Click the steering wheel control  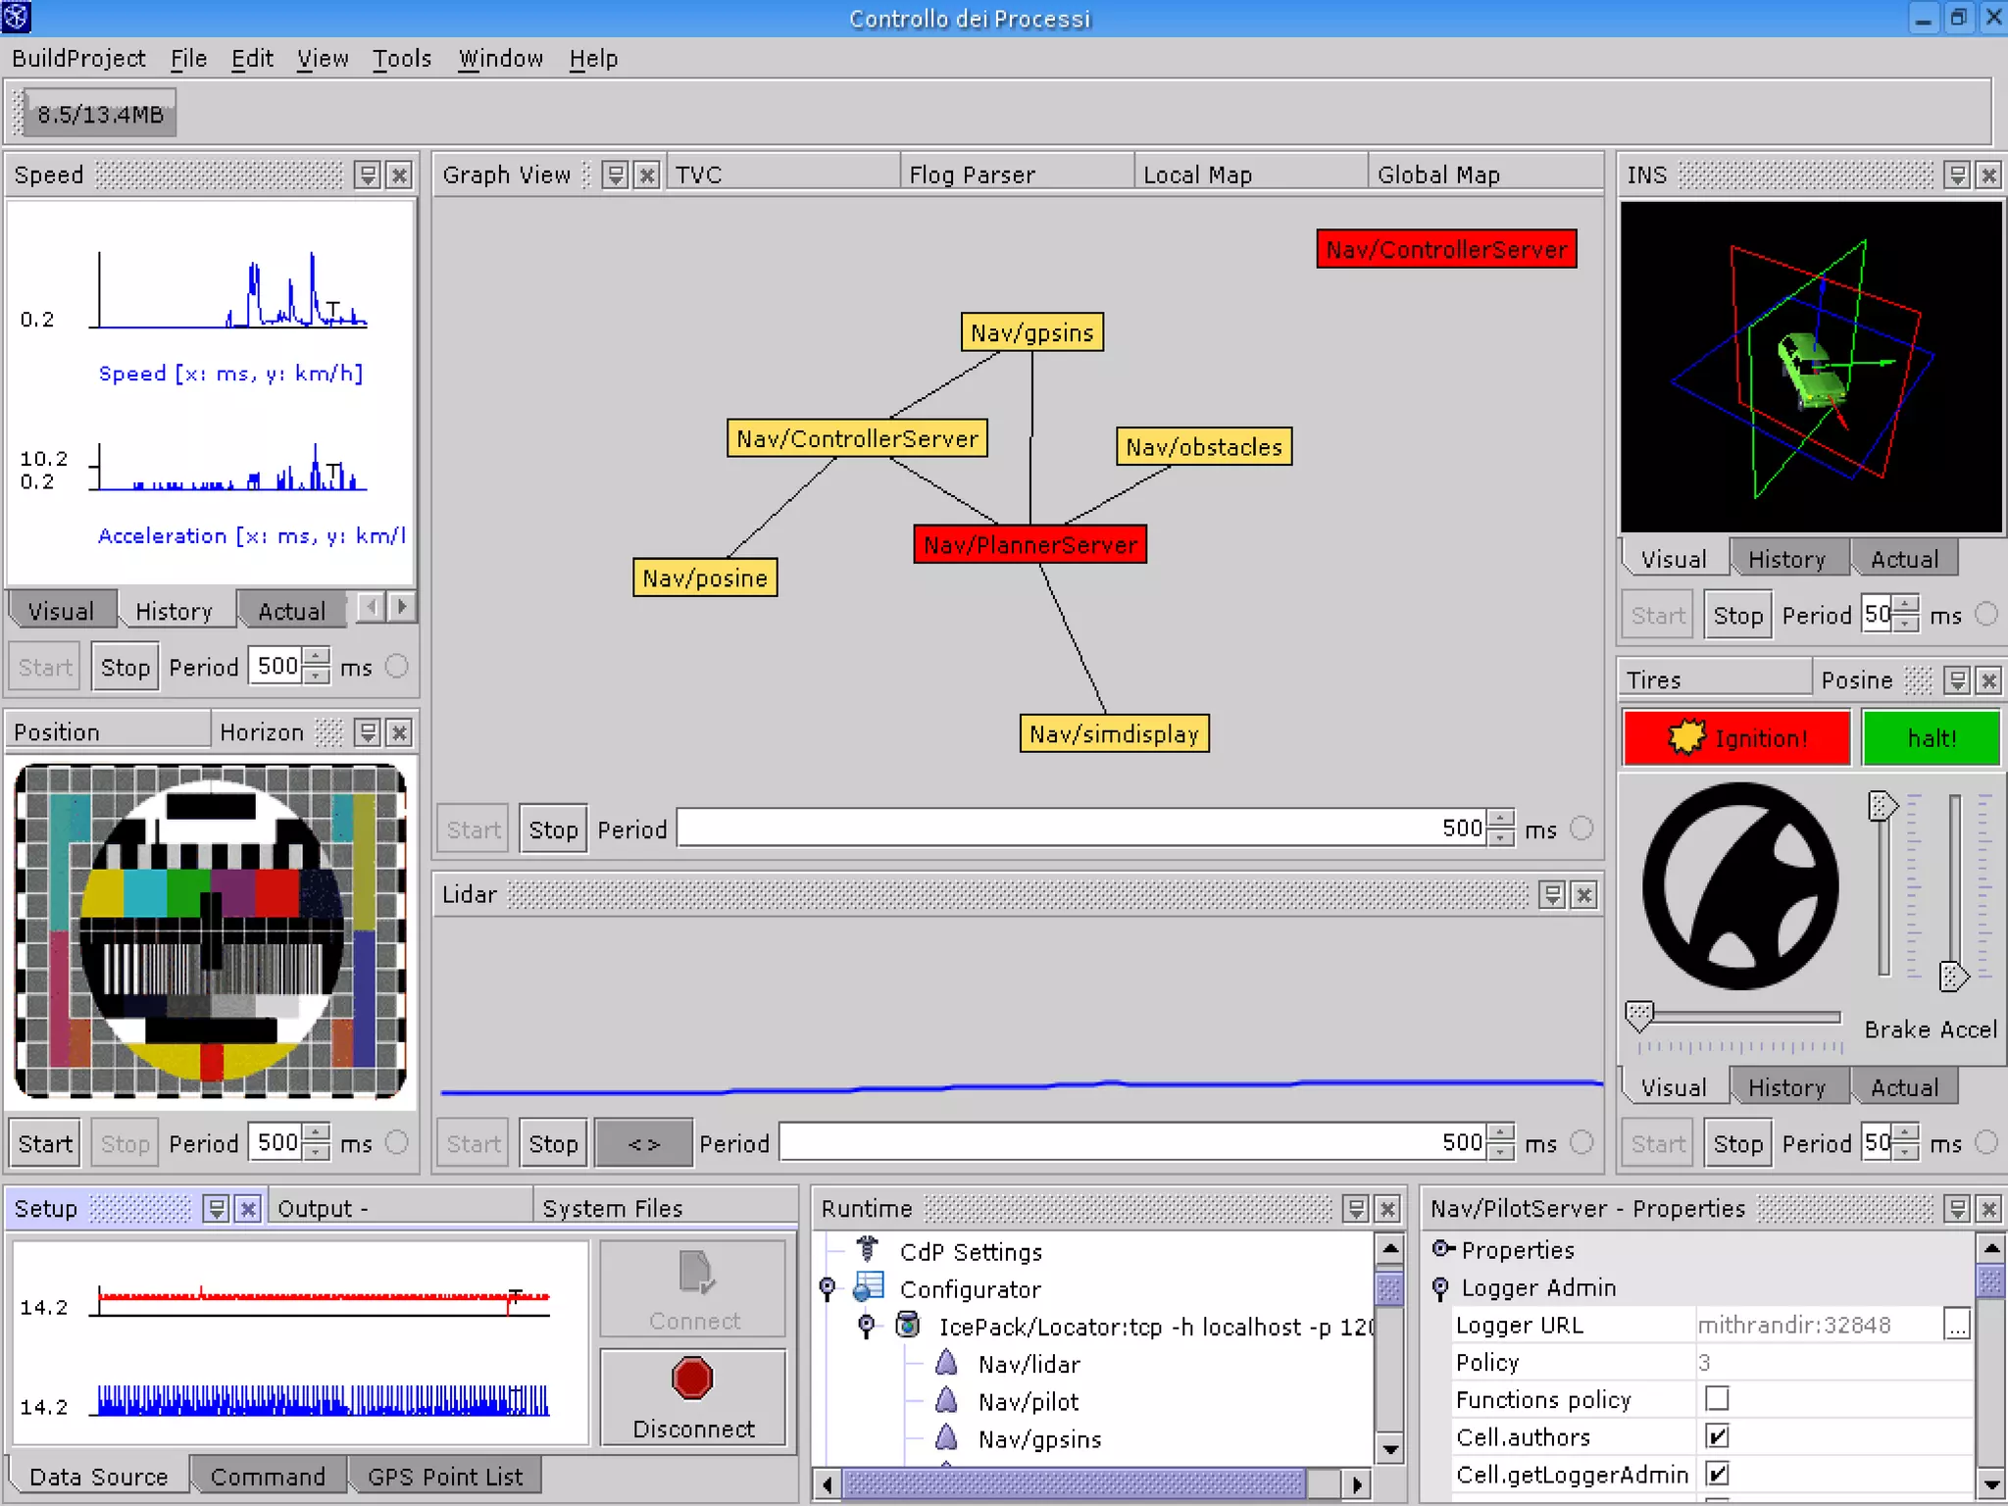coord(1739,885)
